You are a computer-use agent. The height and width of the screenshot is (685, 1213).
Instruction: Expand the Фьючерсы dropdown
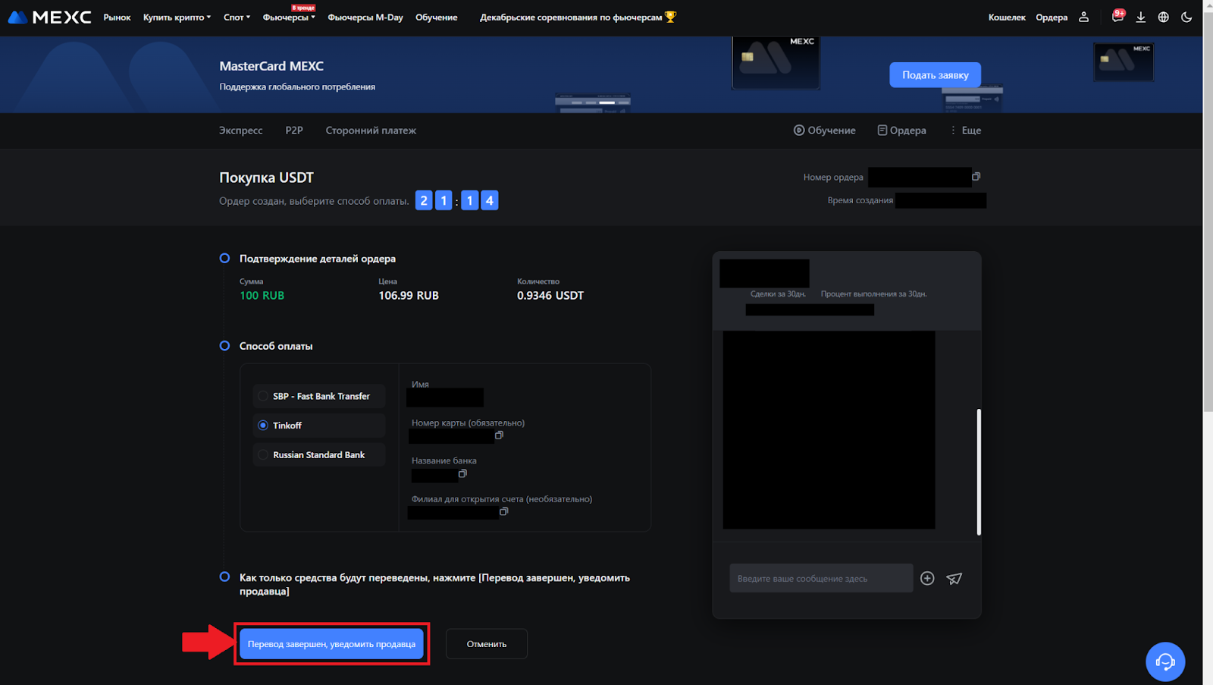pos(288,17)
